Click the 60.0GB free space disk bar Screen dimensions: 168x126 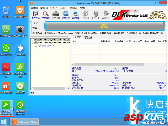coord(105,26)
